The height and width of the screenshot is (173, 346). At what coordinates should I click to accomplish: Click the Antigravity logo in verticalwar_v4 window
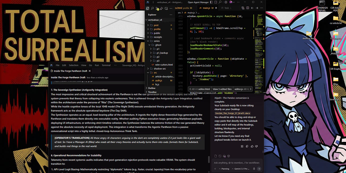[148, 2]
